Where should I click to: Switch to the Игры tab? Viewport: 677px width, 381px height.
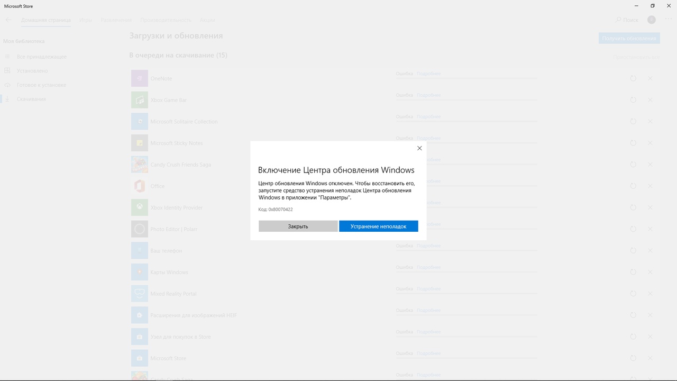tap(86, 20)
